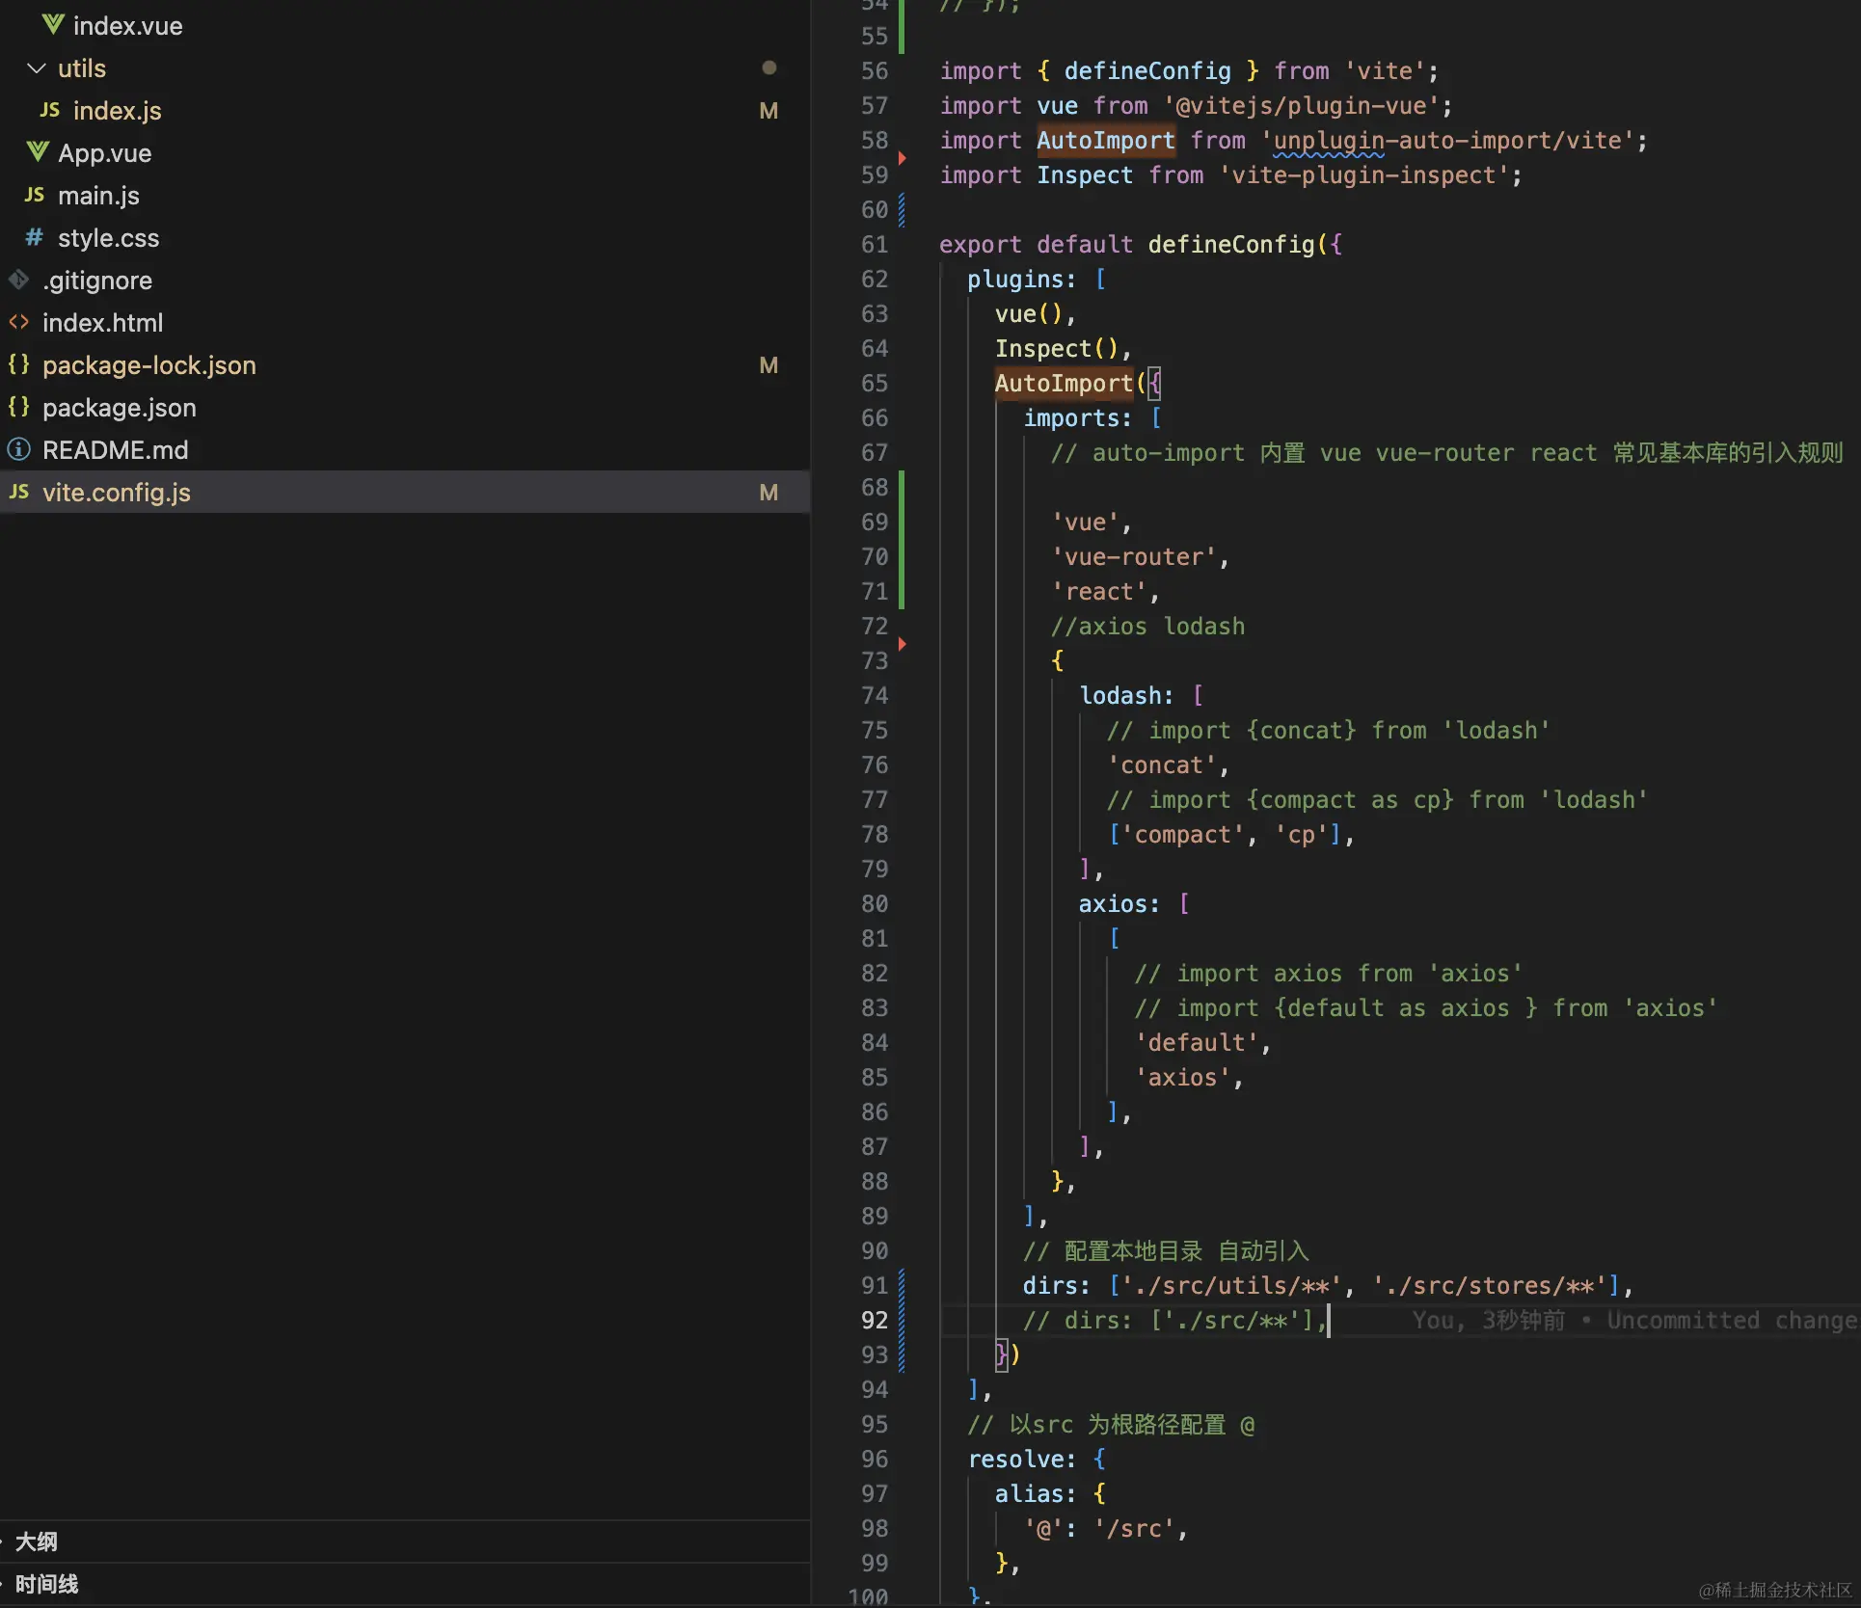Click 'unplugin-auto-import/vite' import string
Image resolution: width=1861 pixels, height=1608 pixels.
(x=1448, y=141)
